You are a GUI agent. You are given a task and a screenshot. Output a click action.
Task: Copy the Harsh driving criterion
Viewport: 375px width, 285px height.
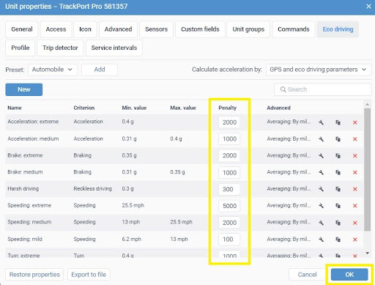tap(338, 189)
